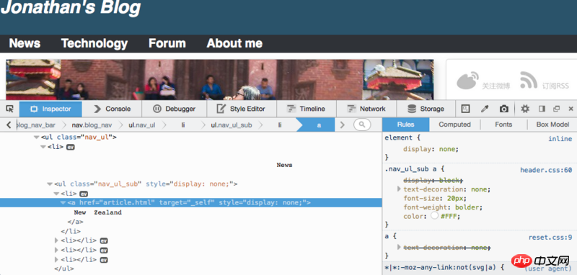The image size is (577, 275).
Task: Click ev badge on last collapsed li
Action: click(104, 260)
